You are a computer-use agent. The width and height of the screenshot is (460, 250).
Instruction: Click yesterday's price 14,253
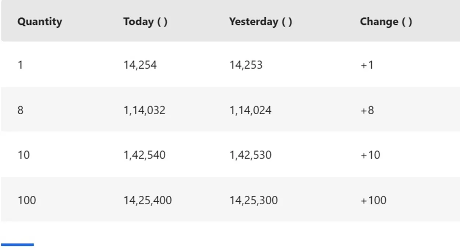246,65
